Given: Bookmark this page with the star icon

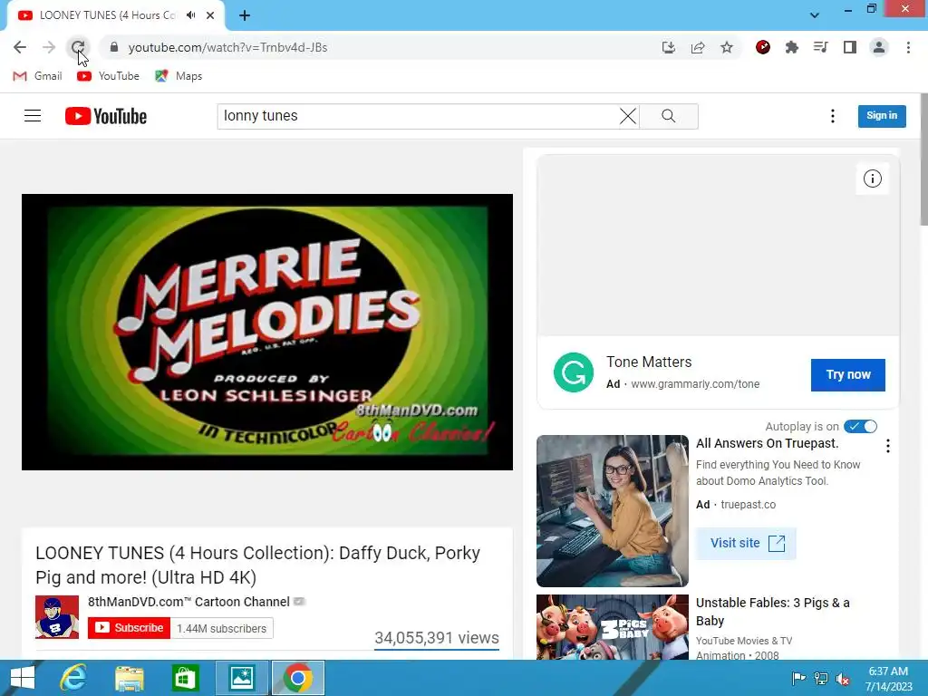Looking at the screenshot, I should 727,47.
